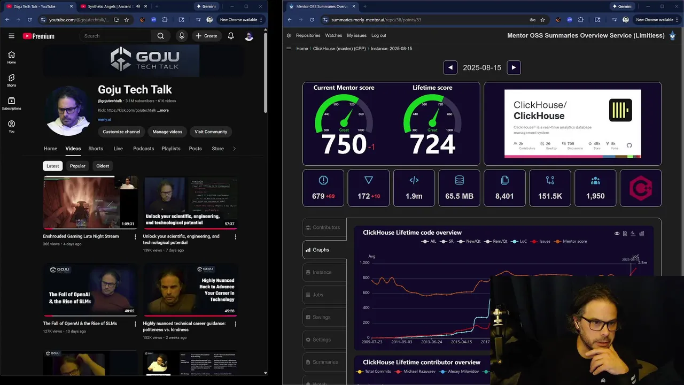Open Subscriptions in YouTube sidebar
Screen dimensions: 684x385
coord(11,104)
